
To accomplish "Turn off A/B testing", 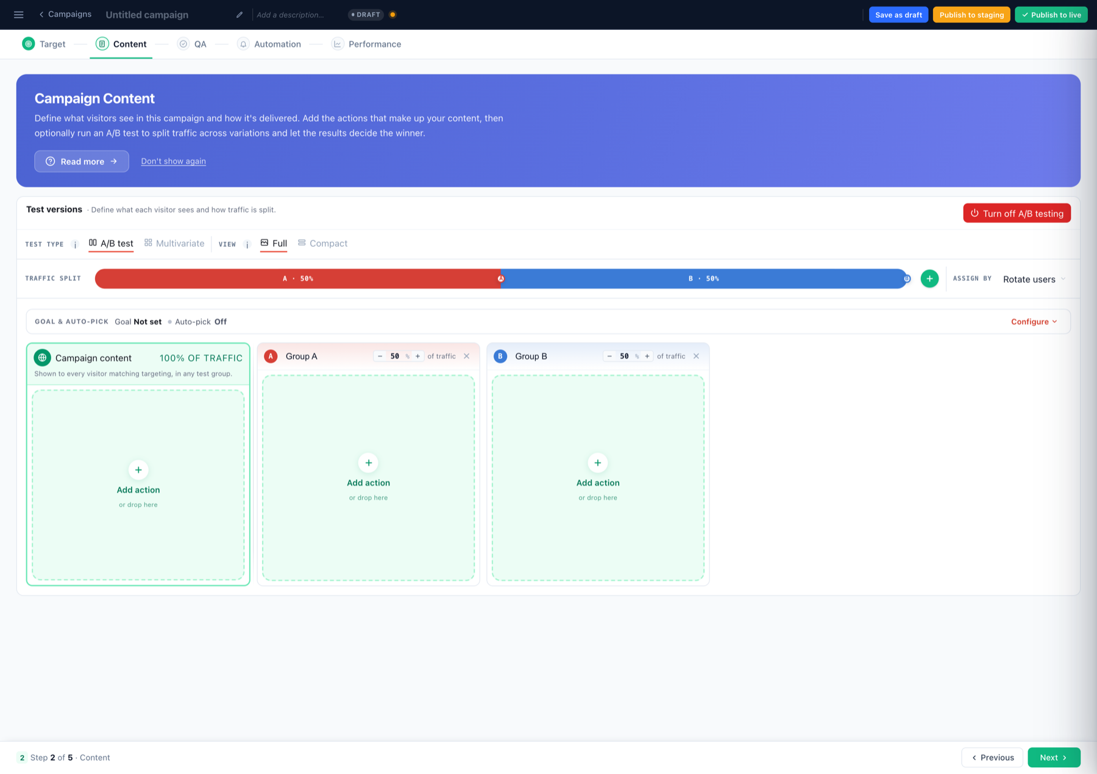I will (x=1017, y=213).
